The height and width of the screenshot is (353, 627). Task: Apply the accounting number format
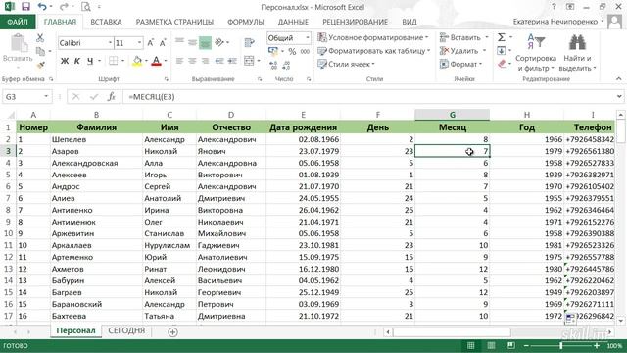[273, 51]
